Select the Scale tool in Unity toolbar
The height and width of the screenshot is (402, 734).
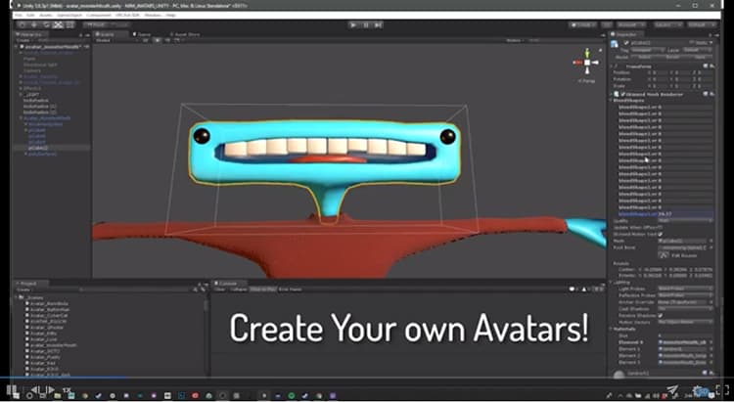coord(58,24)
